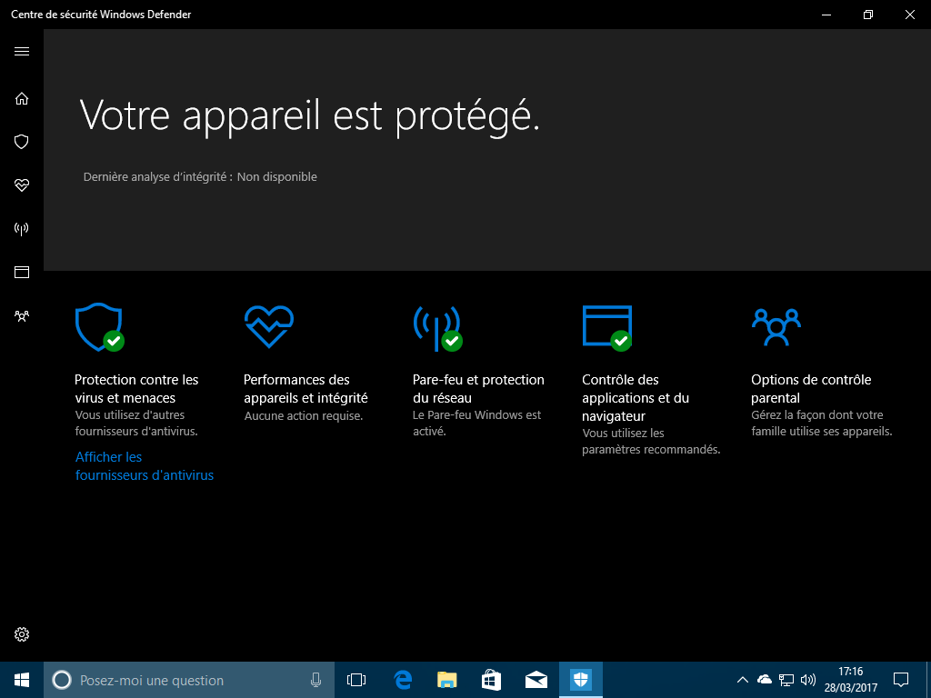Launch Microsoft Edge from taskbar
This screenshot has height=698, width=931.
coord(403,680)
